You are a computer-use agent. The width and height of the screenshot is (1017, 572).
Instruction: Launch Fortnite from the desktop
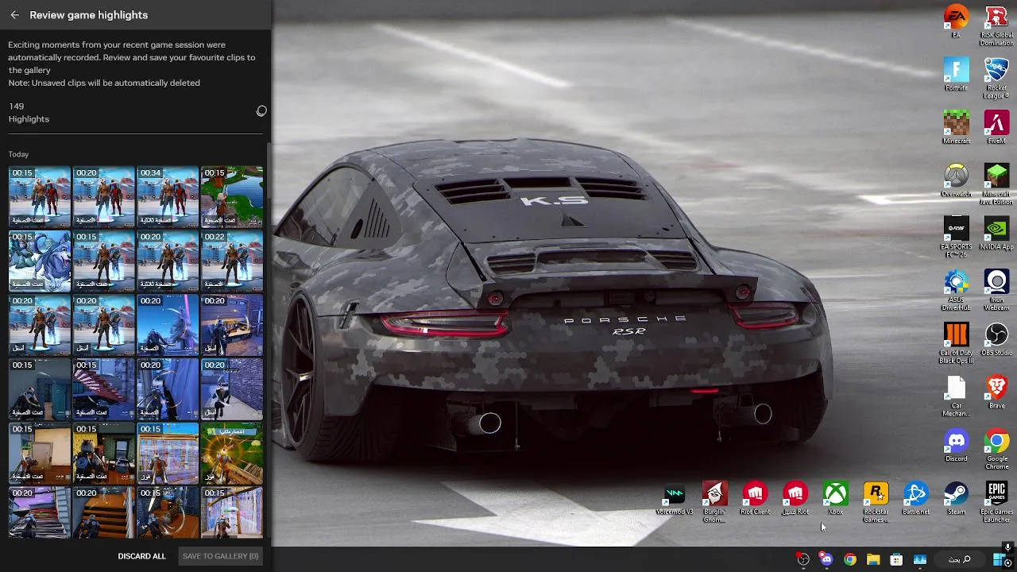[957, 75]
